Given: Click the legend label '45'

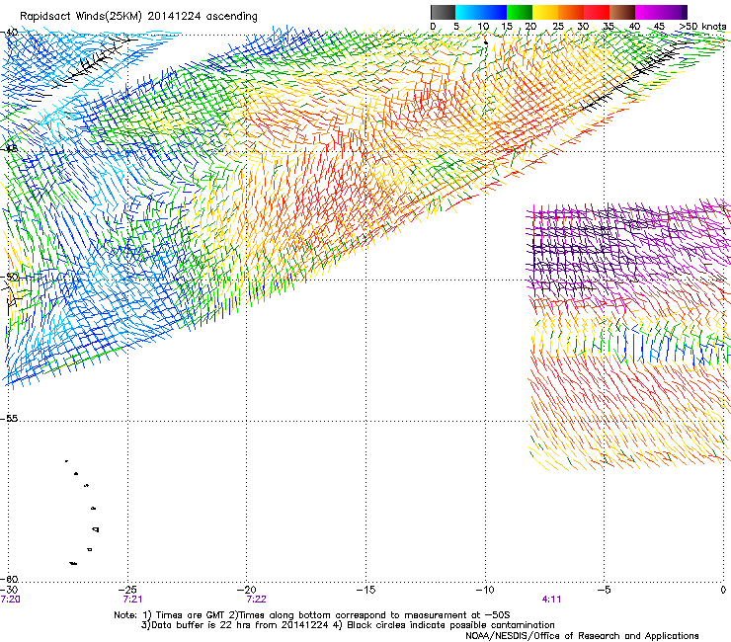Looking at the screenshot, I should tap(659, 26).
